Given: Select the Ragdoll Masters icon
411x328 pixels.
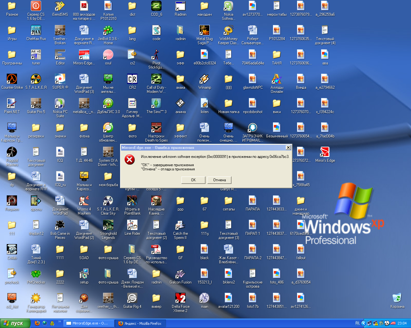Looking at the screenshot, I should click(12, 156).
